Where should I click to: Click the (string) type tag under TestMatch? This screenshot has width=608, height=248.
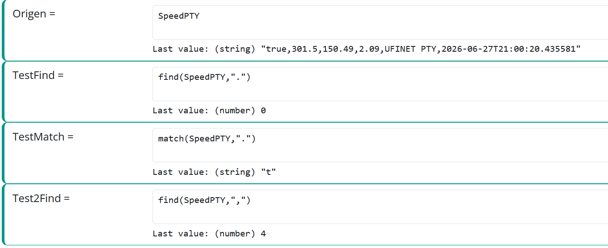(236, 172)
